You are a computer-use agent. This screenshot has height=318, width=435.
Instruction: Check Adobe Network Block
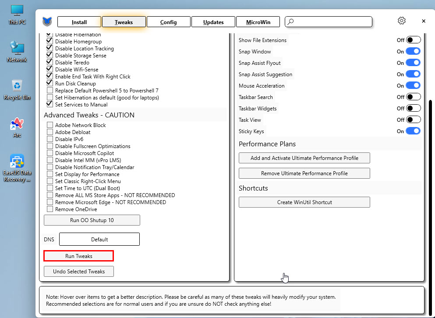point(50,125)
